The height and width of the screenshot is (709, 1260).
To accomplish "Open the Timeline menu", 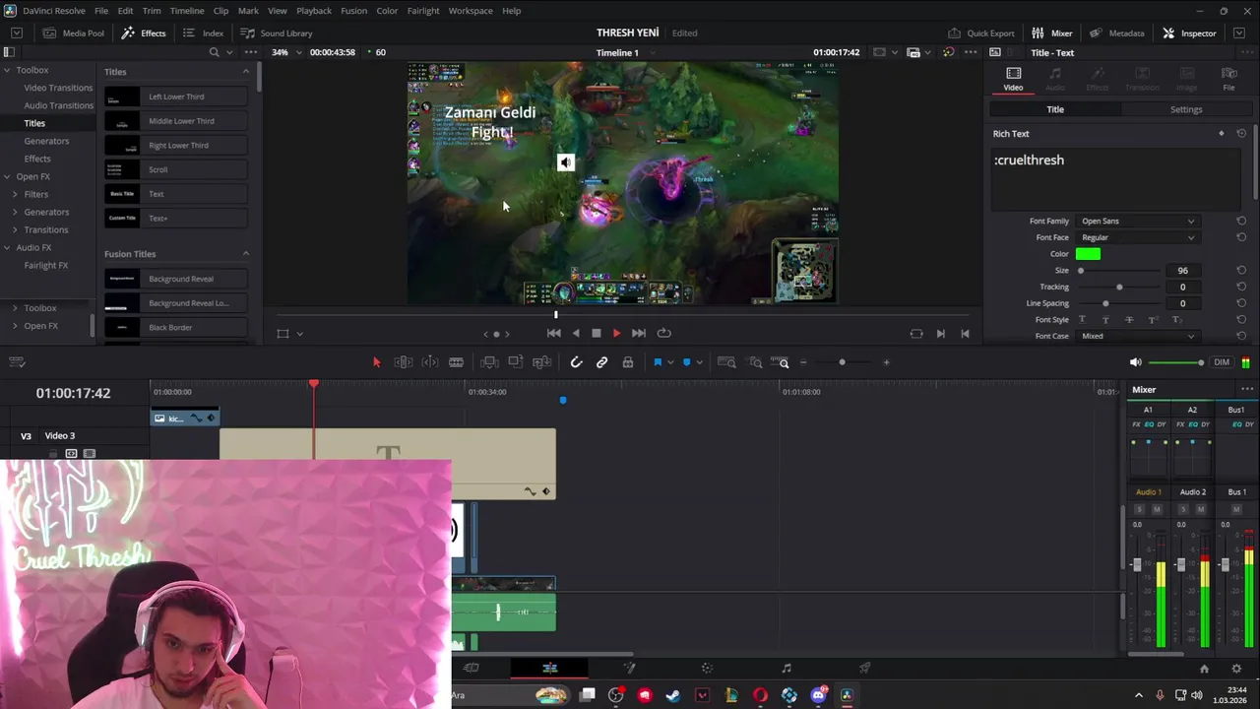I will pos(187,11).
